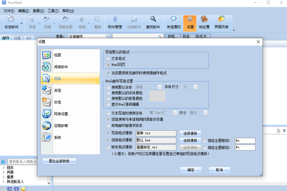Expand the 朋友 contact group

click(x=3, y=167)
